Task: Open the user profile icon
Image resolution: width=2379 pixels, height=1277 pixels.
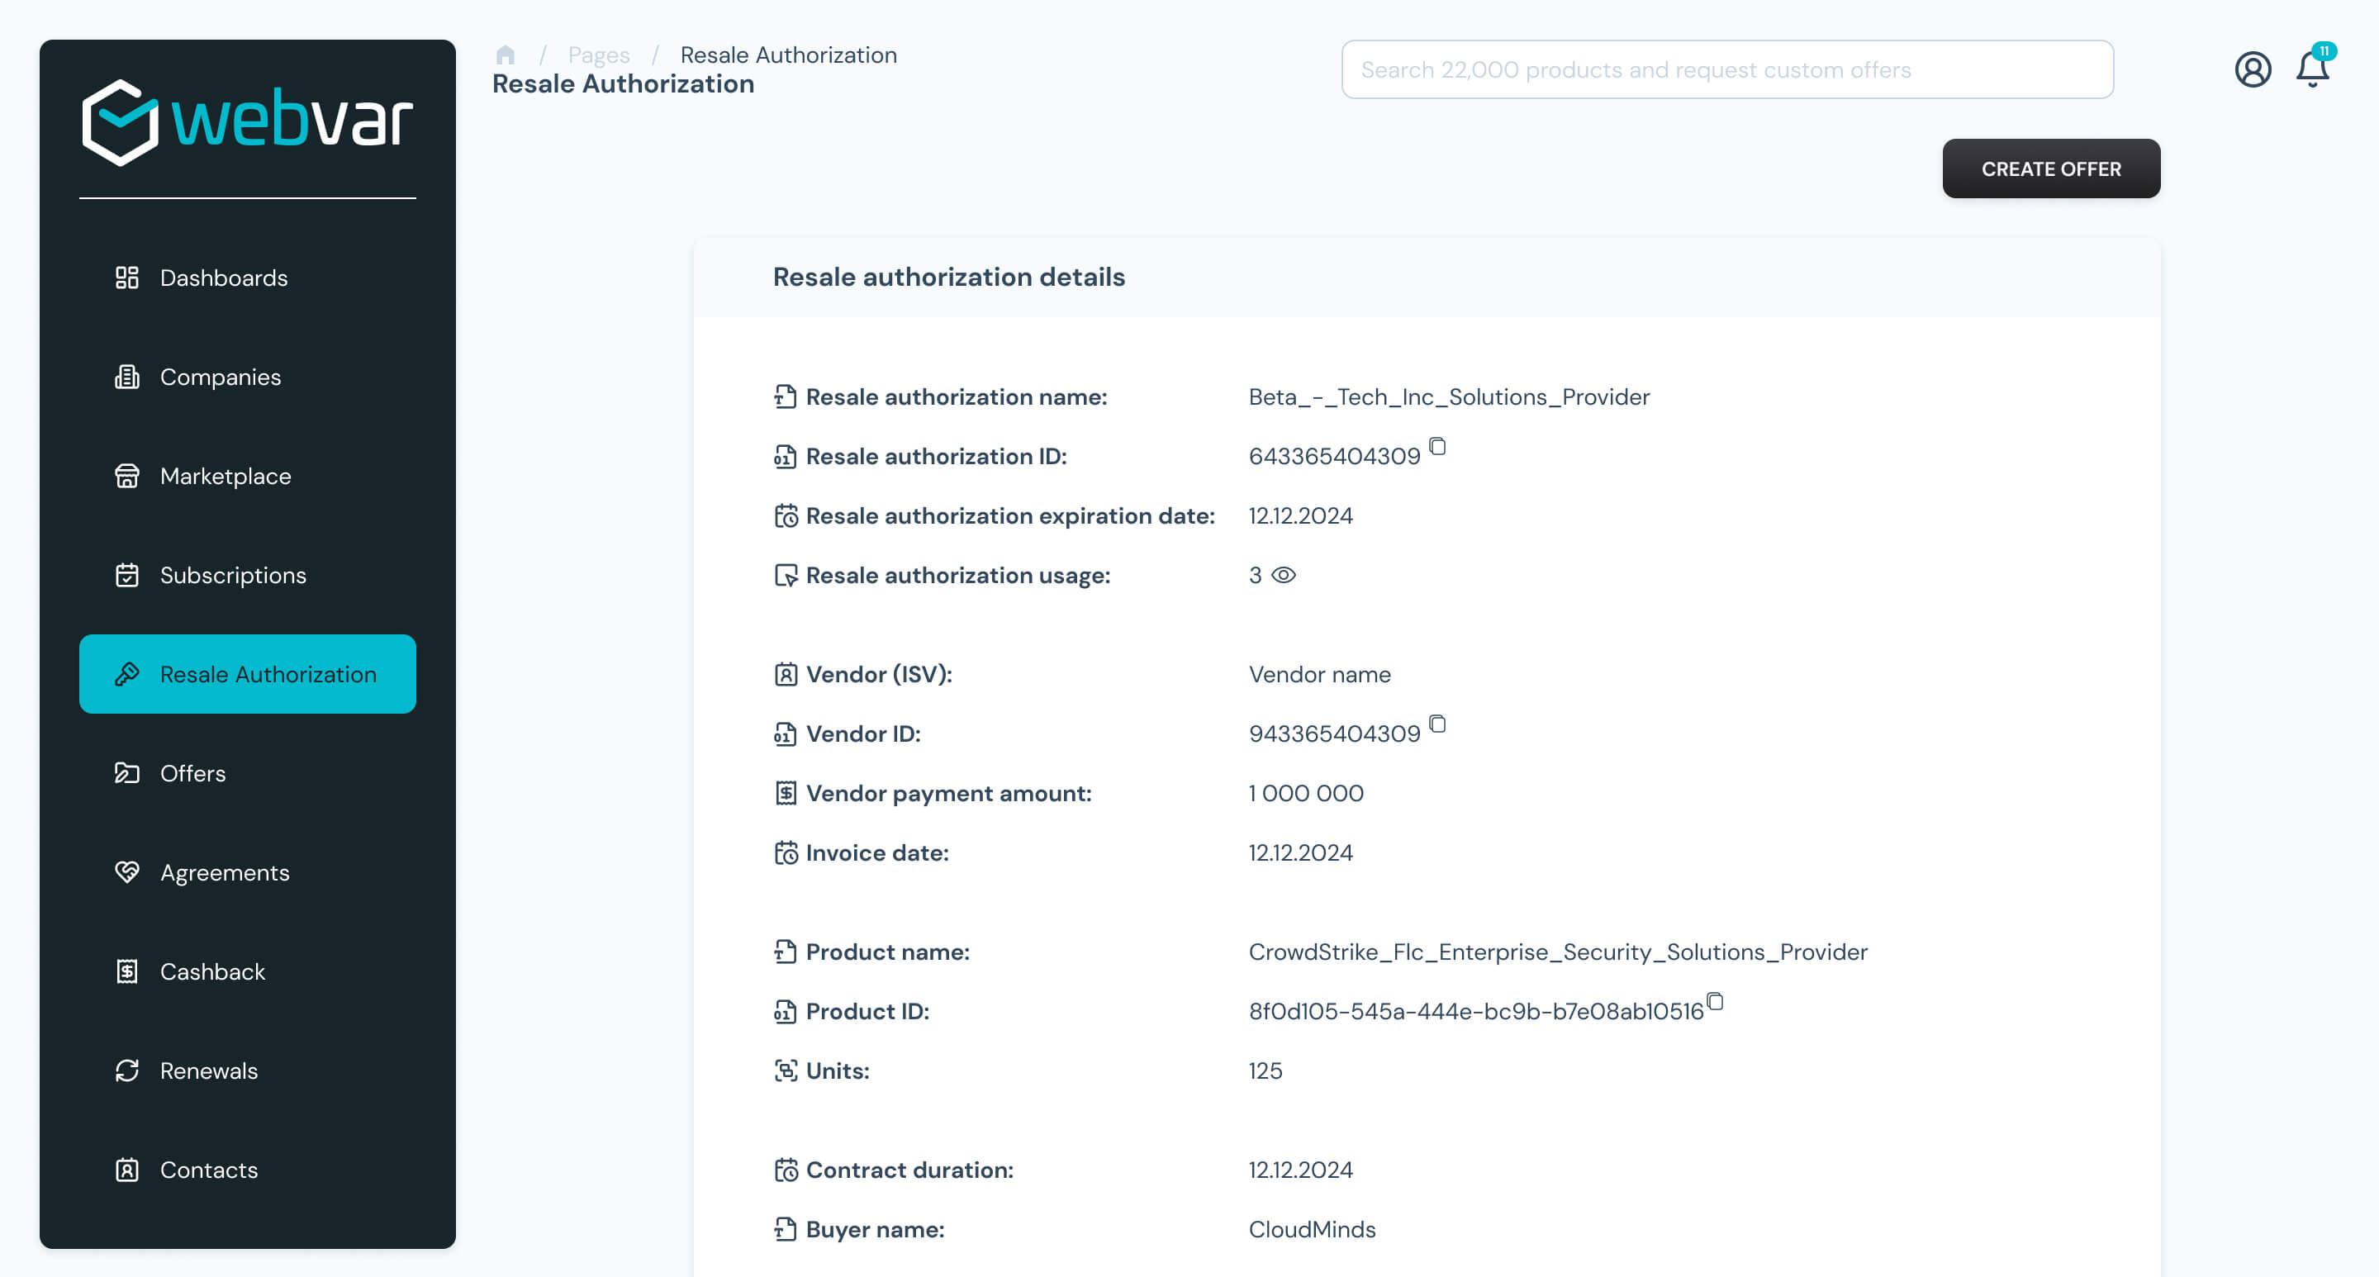Action: click(2252, 70)
